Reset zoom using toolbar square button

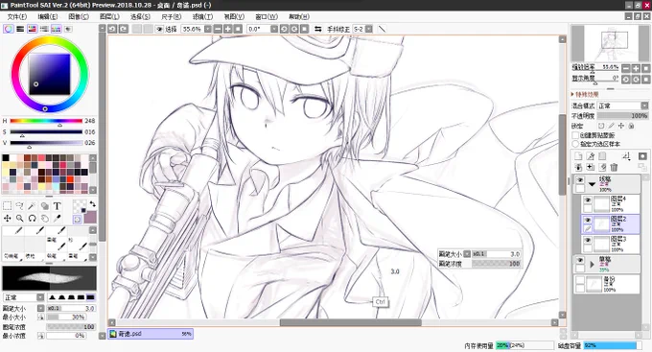pos(238,29)
